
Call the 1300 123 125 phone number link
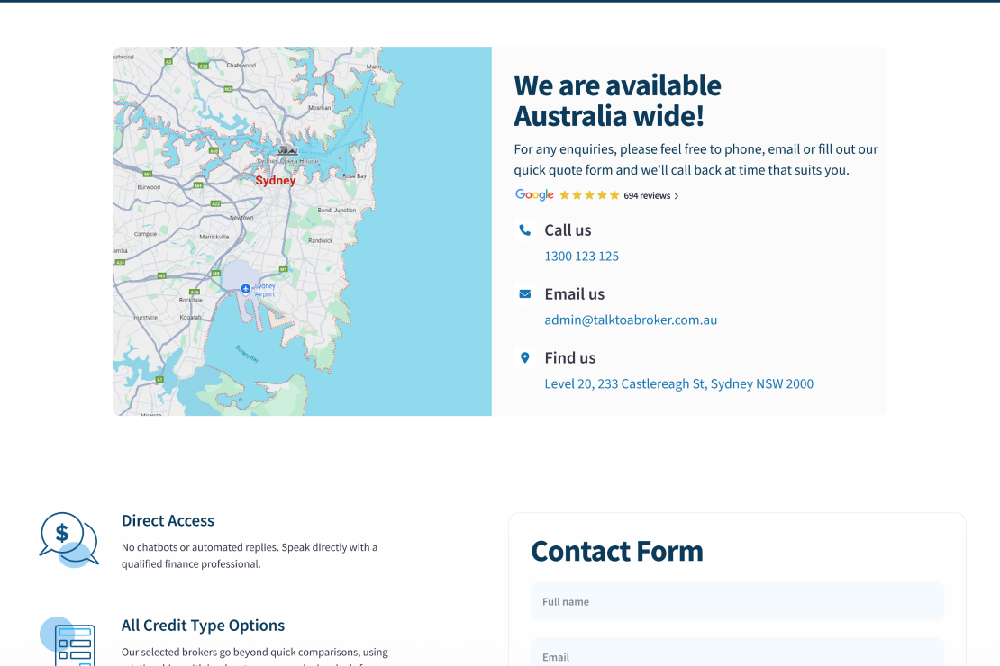(x=581, y=256)
